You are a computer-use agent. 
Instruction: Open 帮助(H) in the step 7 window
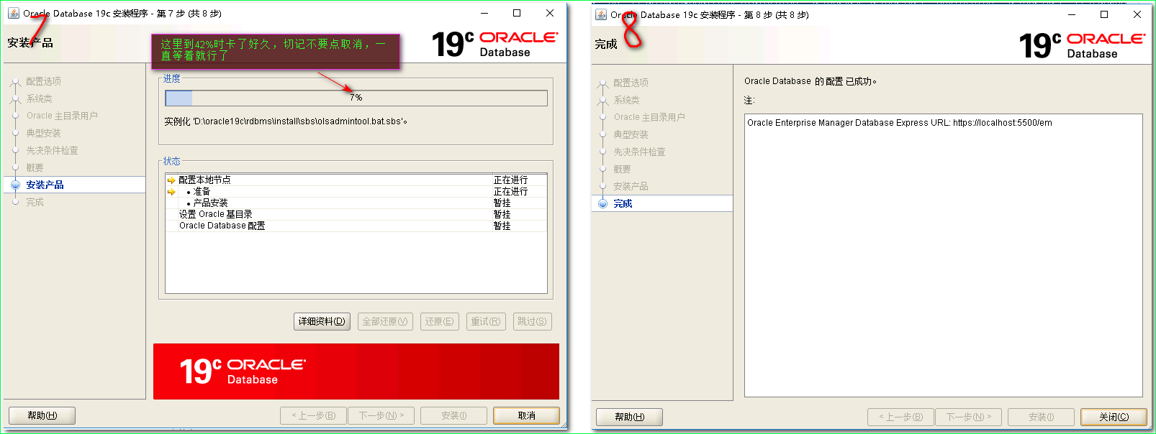42,415
